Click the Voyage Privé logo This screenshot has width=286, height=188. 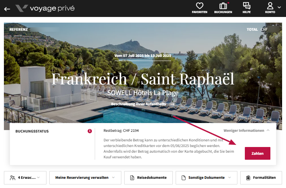point(45,8)
